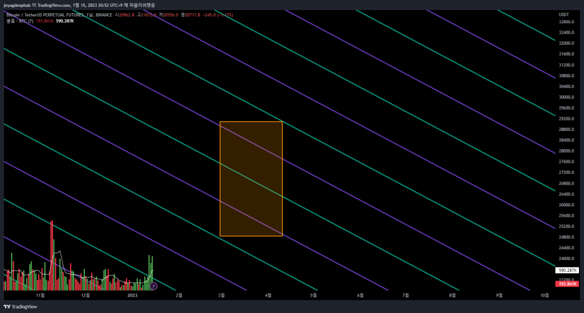Click the tallest red volume bar in November

tap(52, 255)
